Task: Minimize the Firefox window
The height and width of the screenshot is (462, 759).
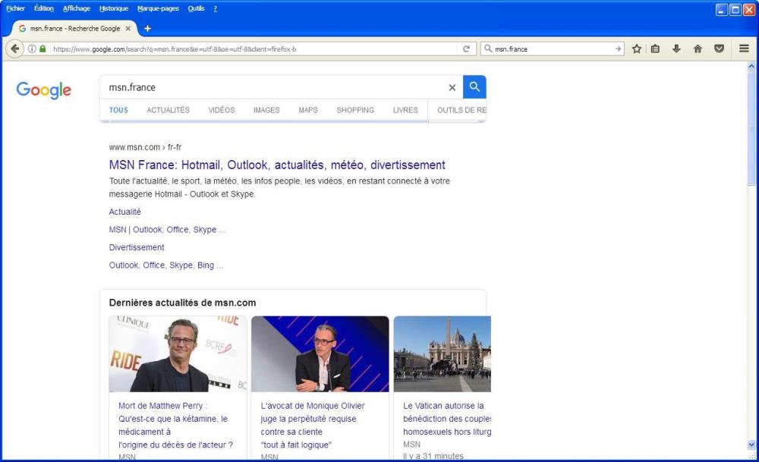Action: [x=722, y=10]
